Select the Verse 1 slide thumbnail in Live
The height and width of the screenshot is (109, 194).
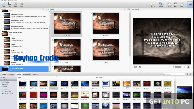pyautogui.click(x=68, y=50)
